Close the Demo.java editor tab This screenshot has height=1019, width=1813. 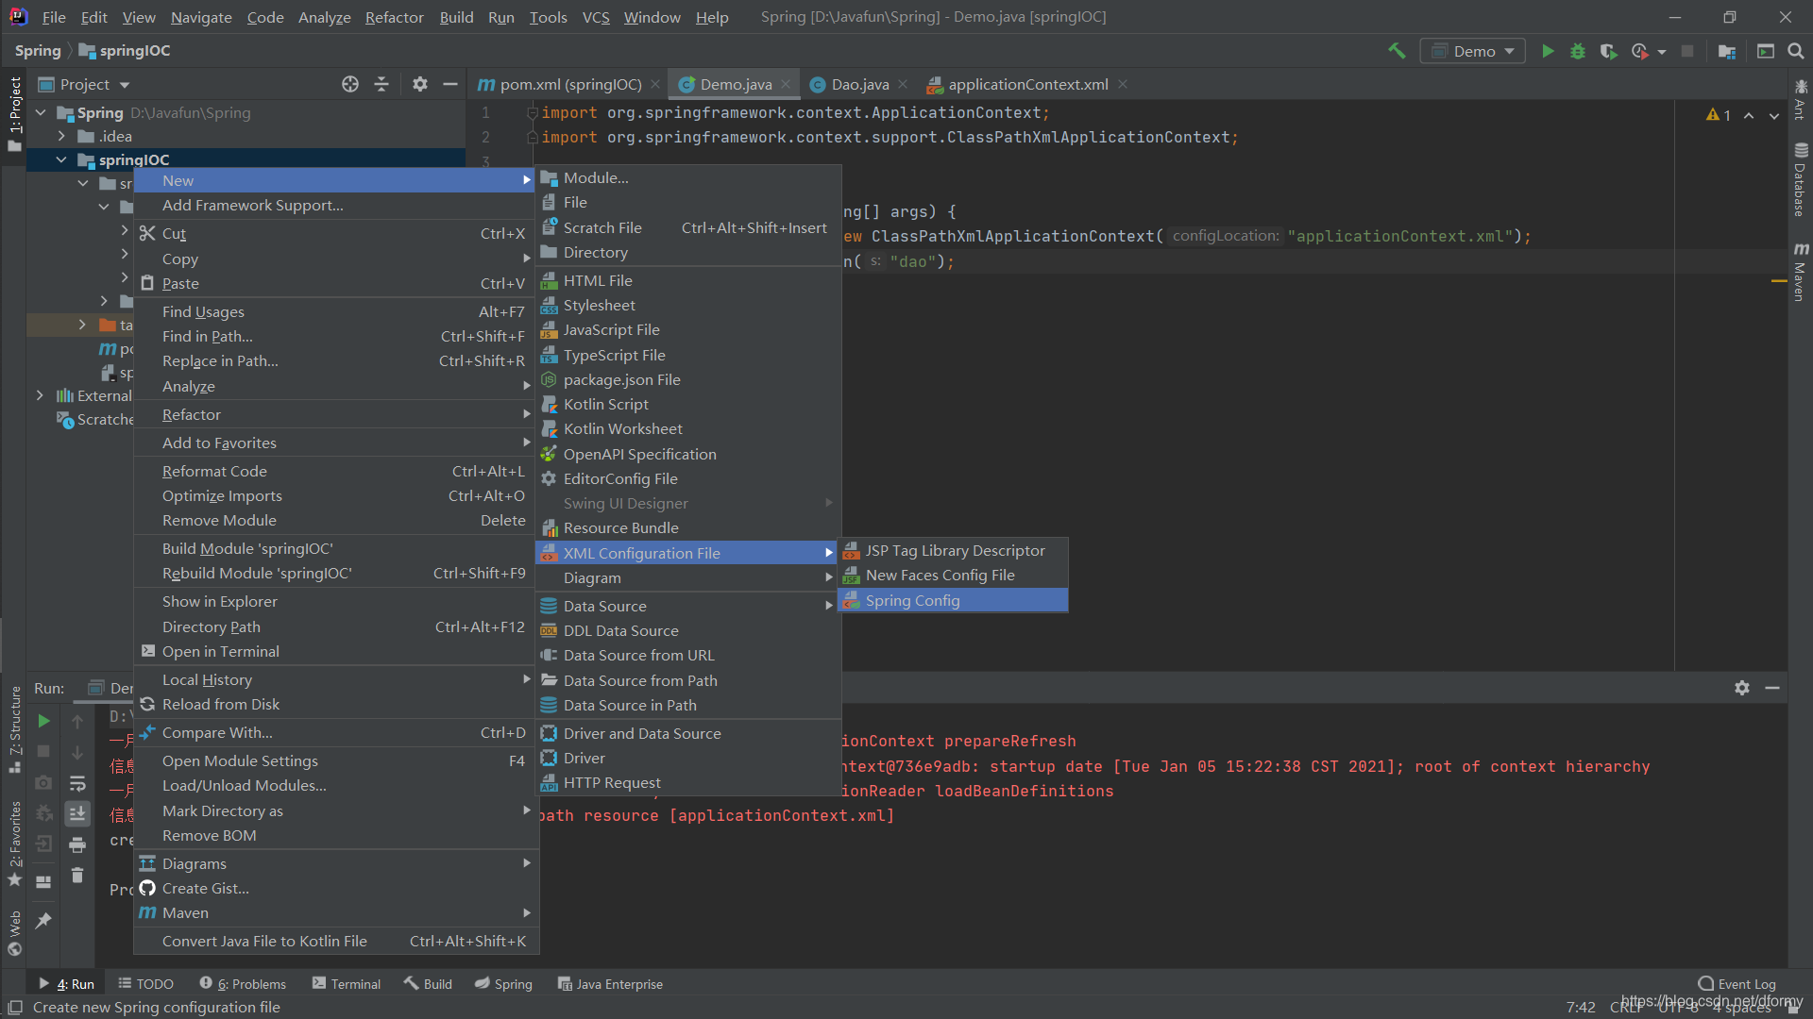point(786,84)
